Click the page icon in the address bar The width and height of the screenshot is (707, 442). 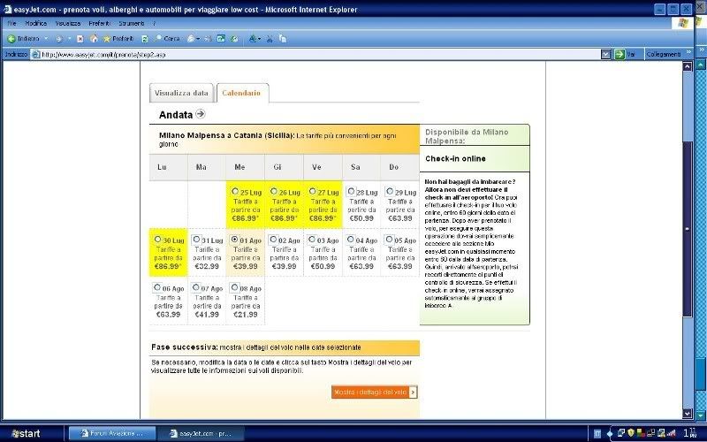[x=36, y=55]
